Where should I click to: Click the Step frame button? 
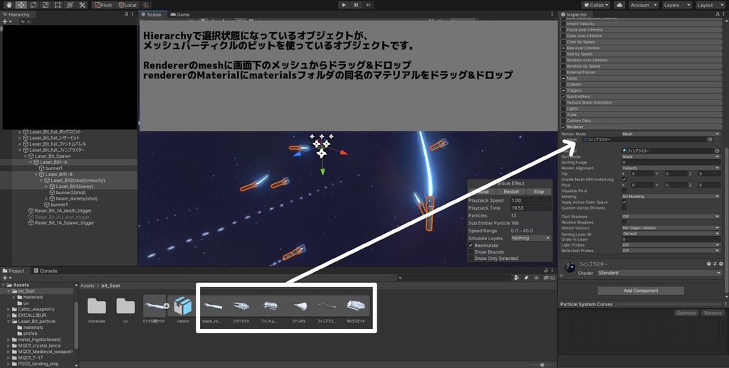368,5
